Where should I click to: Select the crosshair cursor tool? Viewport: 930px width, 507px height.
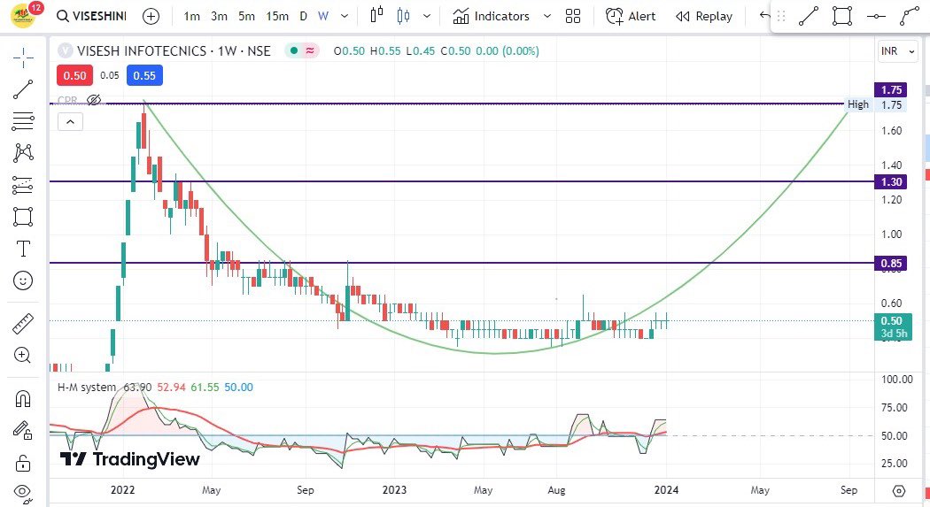pos(23,58)
